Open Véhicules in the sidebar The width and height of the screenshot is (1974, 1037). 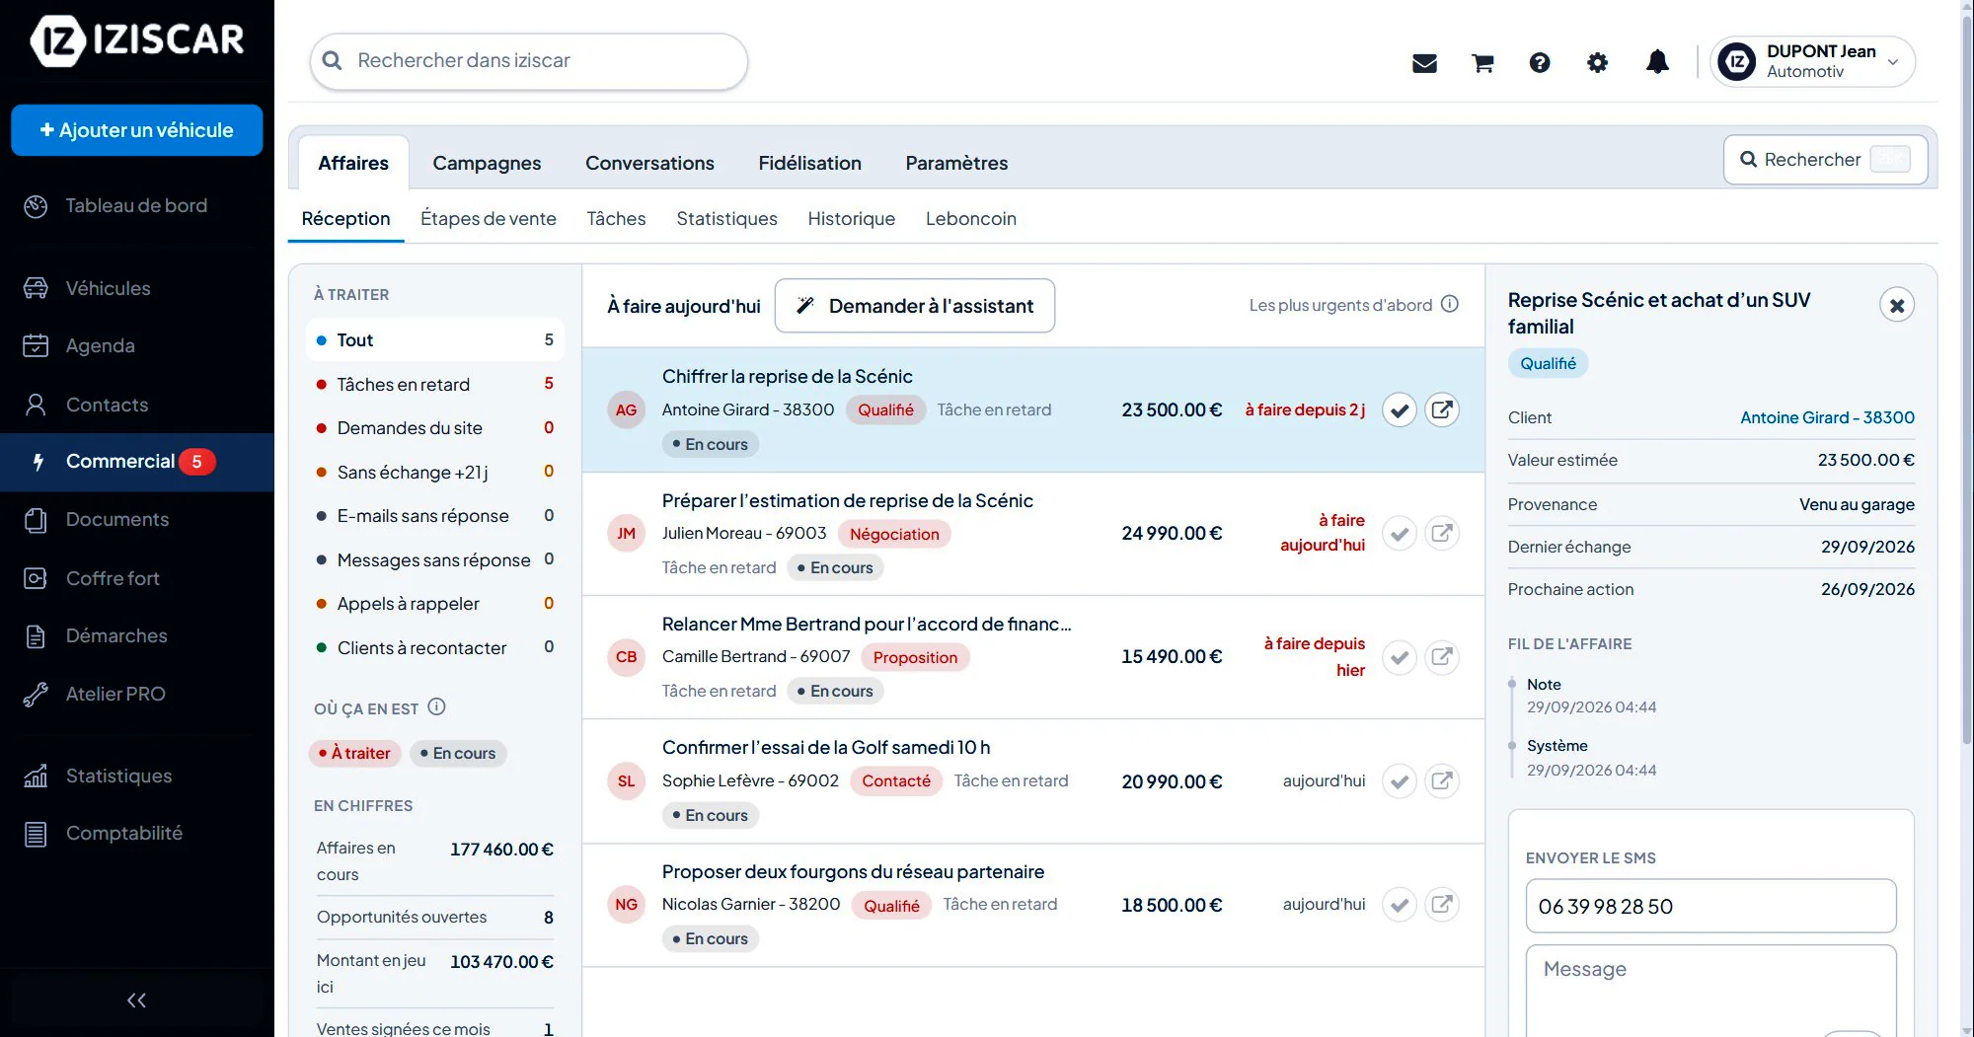pos(137,289)
